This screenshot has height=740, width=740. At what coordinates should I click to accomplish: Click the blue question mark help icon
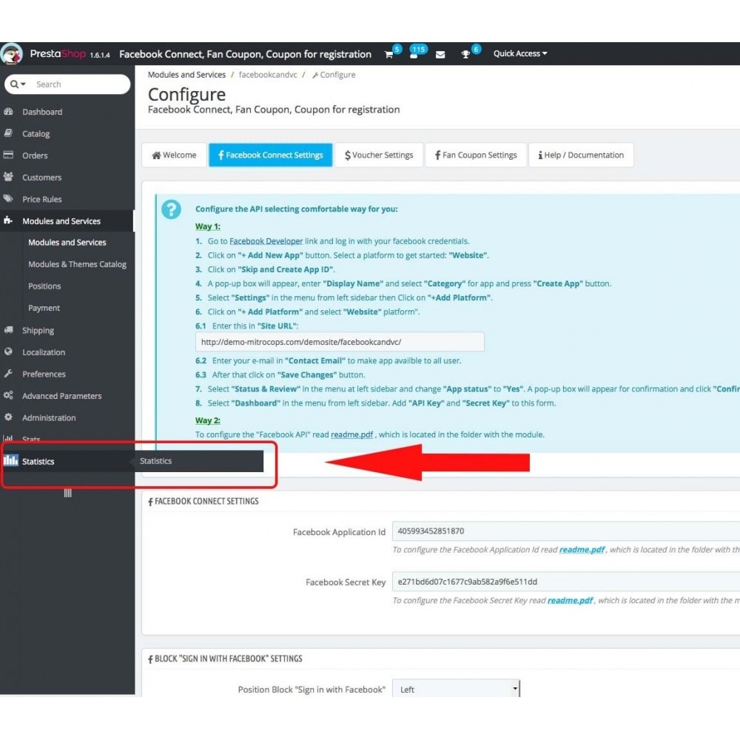pyautogui.click(x=171, y=209)
